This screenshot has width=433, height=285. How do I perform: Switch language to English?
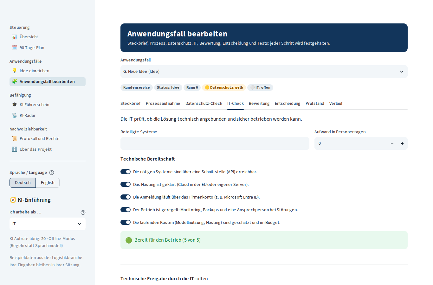[x=48, y=183]
